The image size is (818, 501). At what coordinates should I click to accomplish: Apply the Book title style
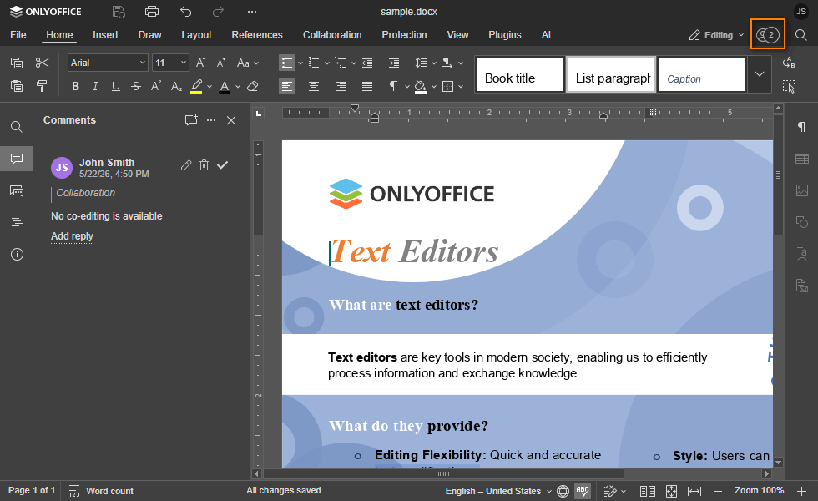pos(520,74)
